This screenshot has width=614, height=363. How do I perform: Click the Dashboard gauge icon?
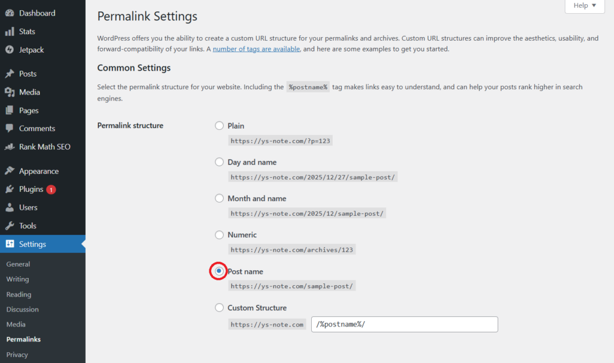click(x=10, y=13)
